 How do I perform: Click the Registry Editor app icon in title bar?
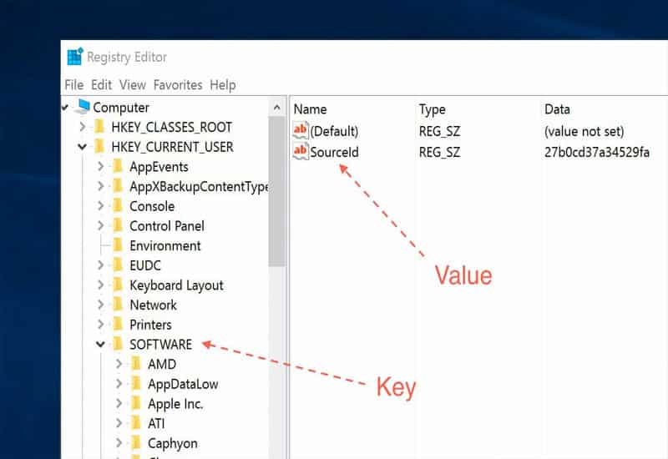coord(75,58)
